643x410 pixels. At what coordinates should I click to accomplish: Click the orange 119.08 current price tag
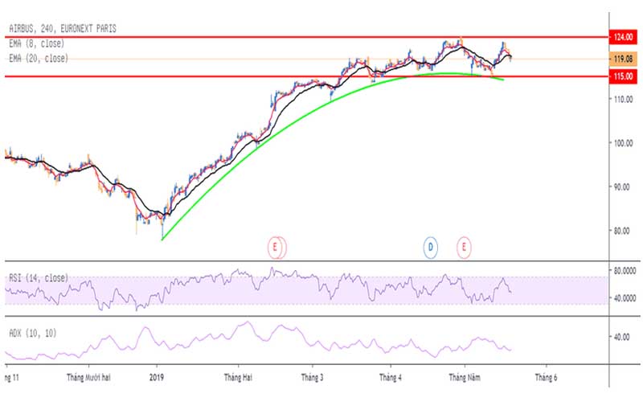[x=624, y=59]
